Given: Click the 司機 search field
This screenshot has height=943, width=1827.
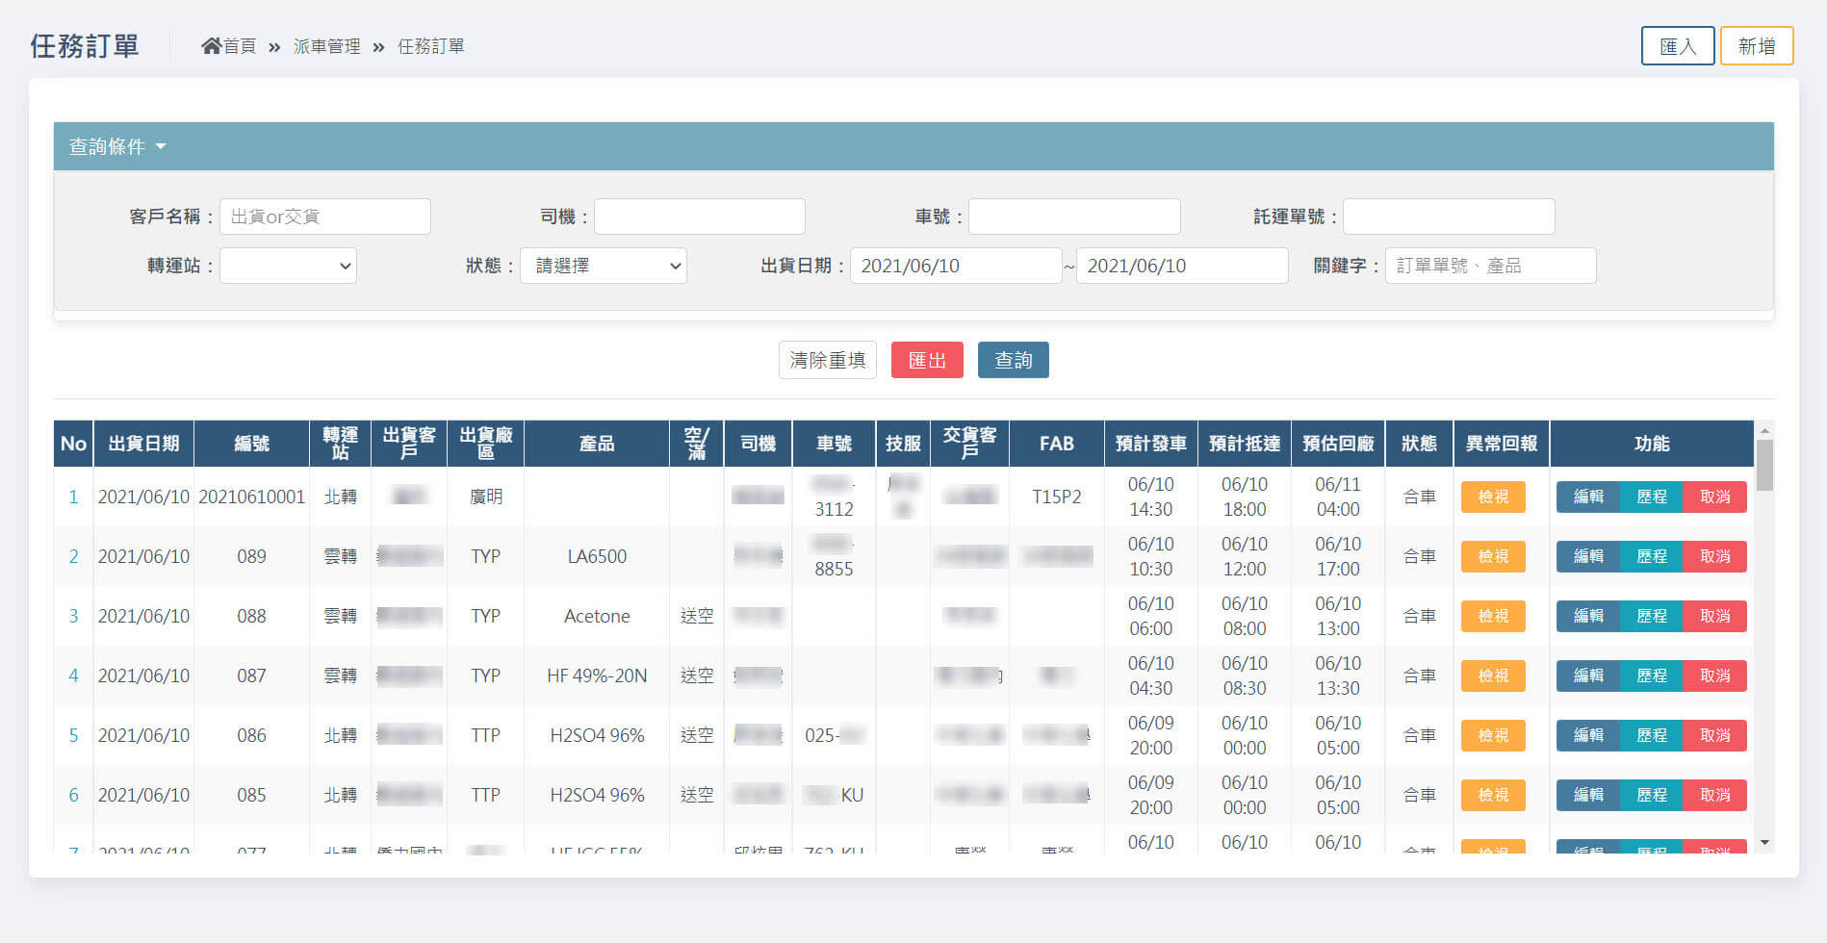Looking at the screenshot, I should pos(699,217).
